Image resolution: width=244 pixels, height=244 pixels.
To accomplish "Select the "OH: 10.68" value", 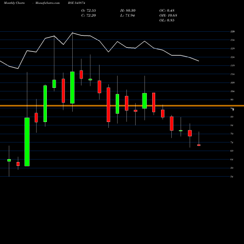I will tap(168, 16).
